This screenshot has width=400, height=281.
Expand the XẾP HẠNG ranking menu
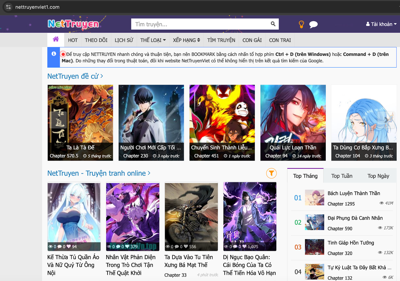pyautogui.click(x=186, y=40)
